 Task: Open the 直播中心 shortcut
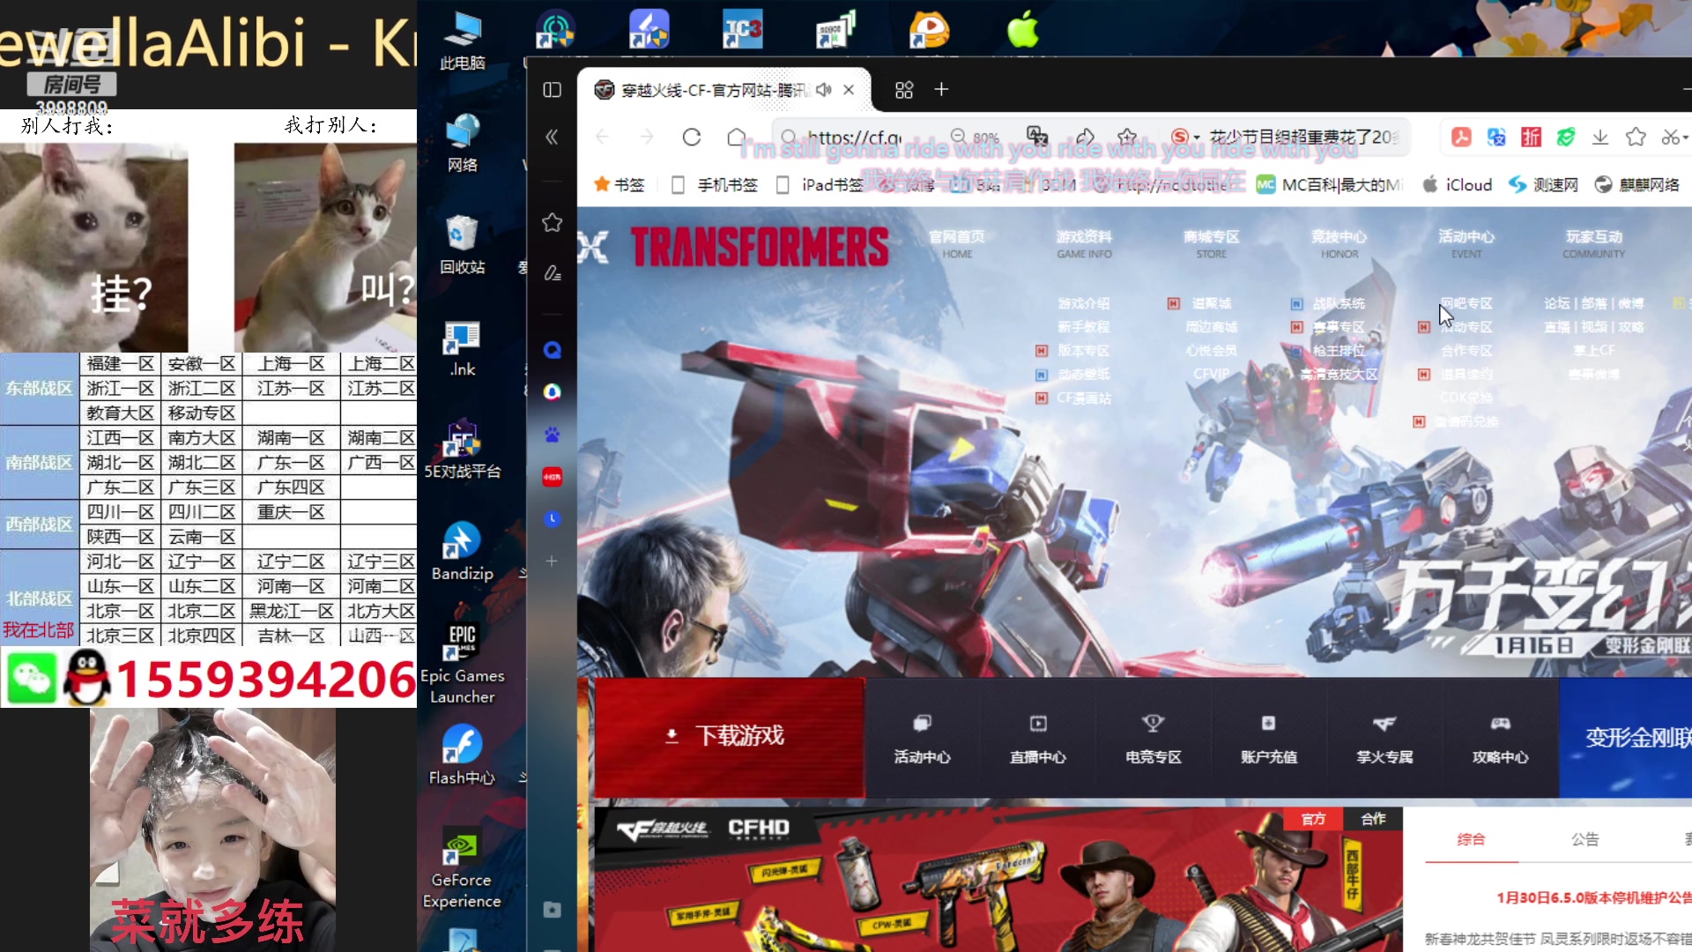[x=1038, y=739]
